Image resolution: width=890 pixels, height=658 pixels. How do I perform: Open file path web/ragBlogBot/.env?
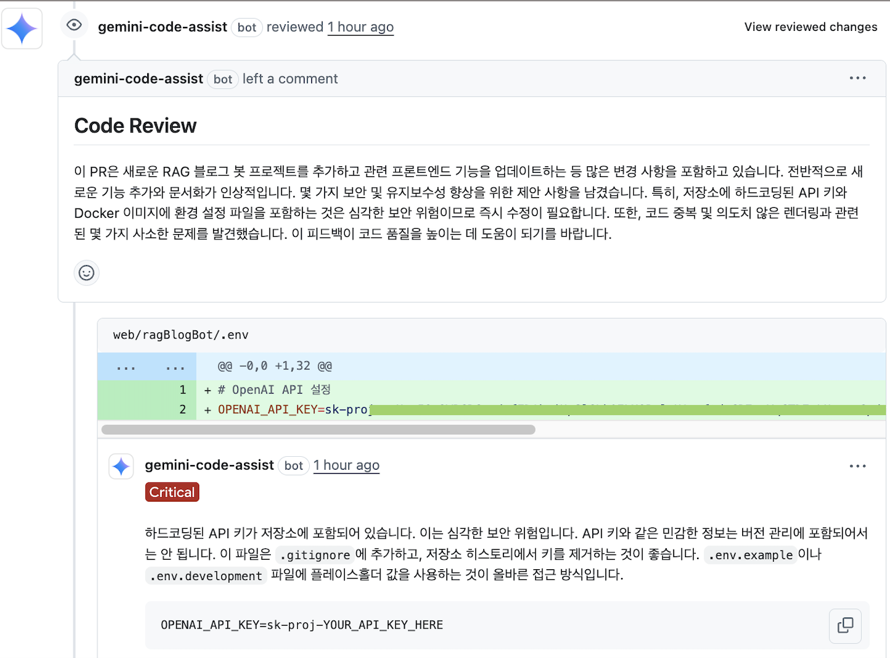181,335
